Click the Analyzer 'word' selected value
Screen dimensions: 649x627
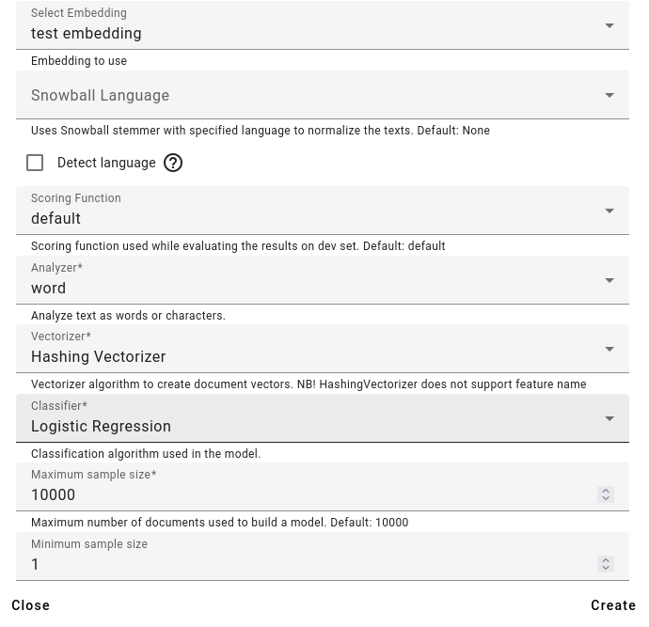pos(49,289)
